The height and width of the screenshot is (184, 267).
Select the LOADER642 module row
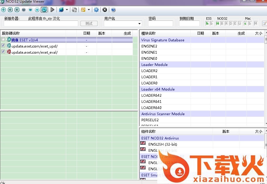point(202,95)
